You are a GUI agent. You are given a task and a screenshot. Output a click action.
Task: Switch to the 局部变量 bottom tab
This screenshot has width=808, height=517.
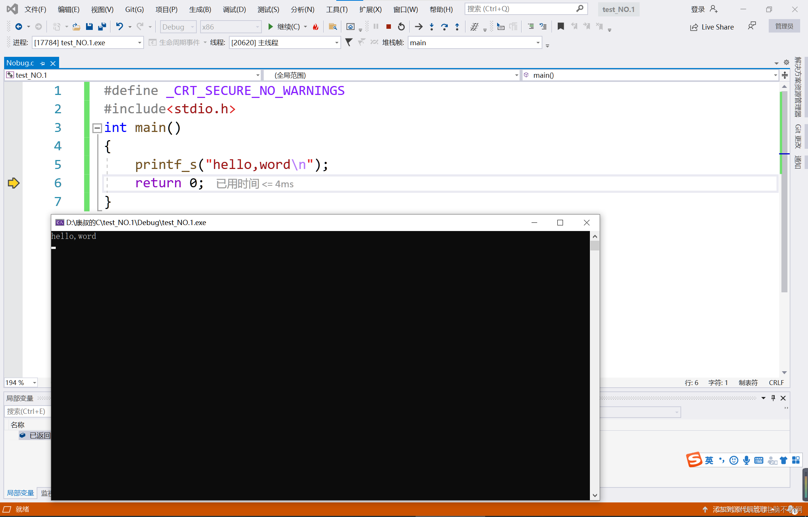tap(21, 493)
